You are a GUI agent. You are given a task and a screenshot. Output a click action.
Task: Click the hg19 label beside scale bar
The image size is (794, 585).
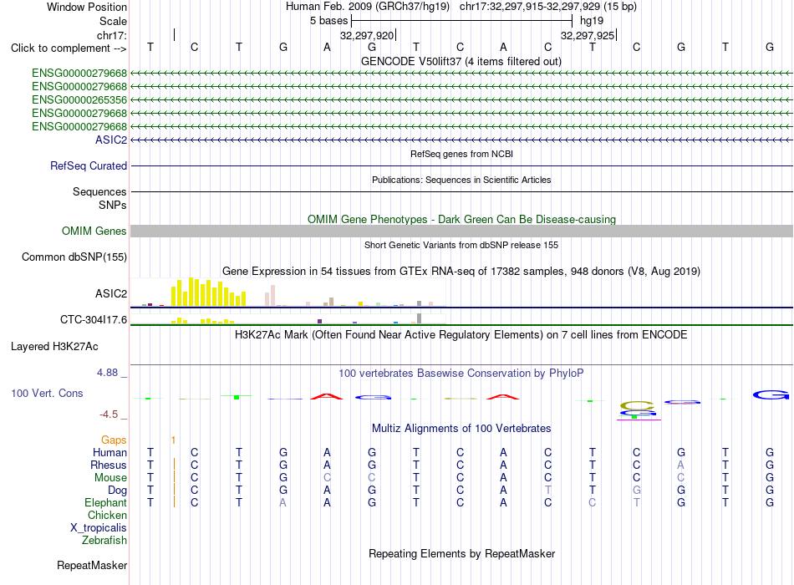592,21
